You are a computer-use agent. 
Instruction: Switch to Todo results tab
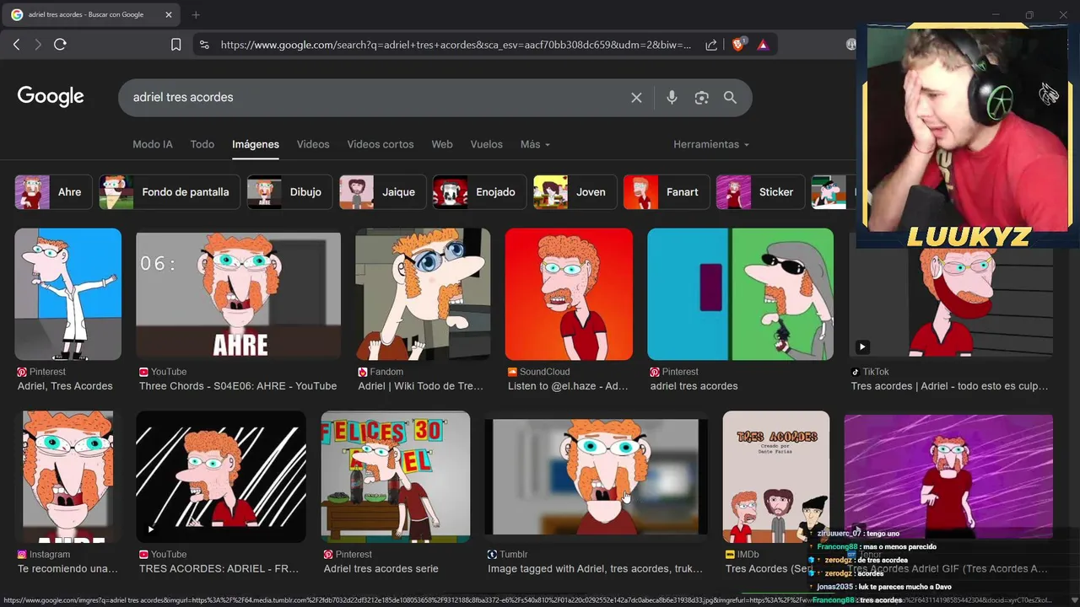click(x=202, y=144)
